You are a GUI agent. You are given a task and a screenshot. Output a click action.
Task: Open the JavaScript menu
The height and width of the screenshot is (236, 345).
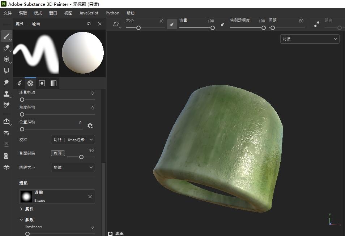point(89,13)
